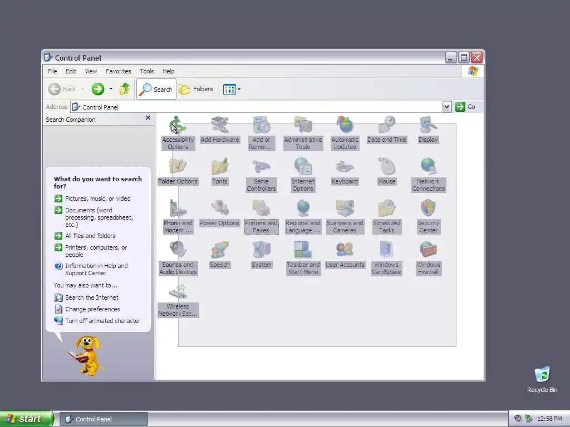Select the Keyboard icon

(345, 171)
